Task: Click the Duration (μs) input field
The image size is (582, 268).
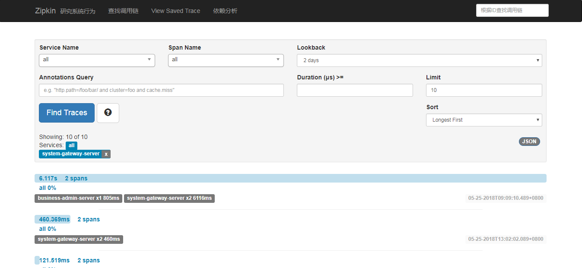Action: 355,90
